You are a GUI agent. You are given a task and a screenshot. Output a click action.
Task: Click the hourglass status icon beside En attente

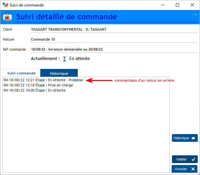[64, 59]
